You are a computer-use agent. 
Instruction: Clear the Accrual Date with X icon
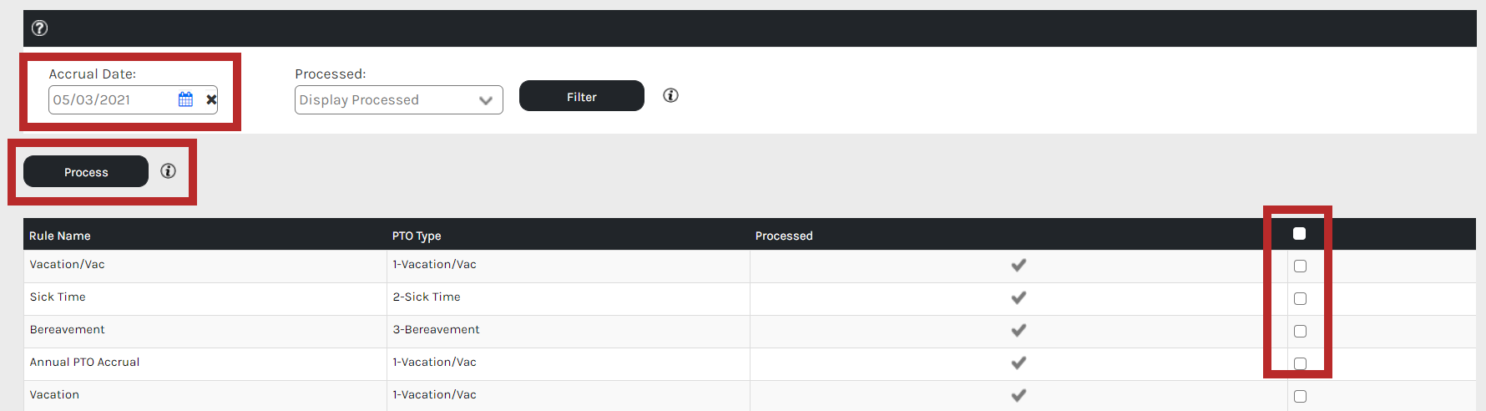[x=211, y=99]
